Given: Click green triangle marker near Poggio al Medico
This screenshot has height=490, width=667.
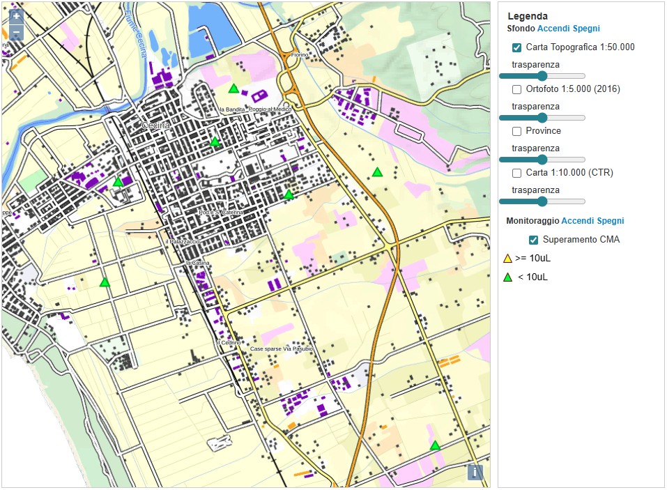Looking at the screenshot, I should pos(234,89).
